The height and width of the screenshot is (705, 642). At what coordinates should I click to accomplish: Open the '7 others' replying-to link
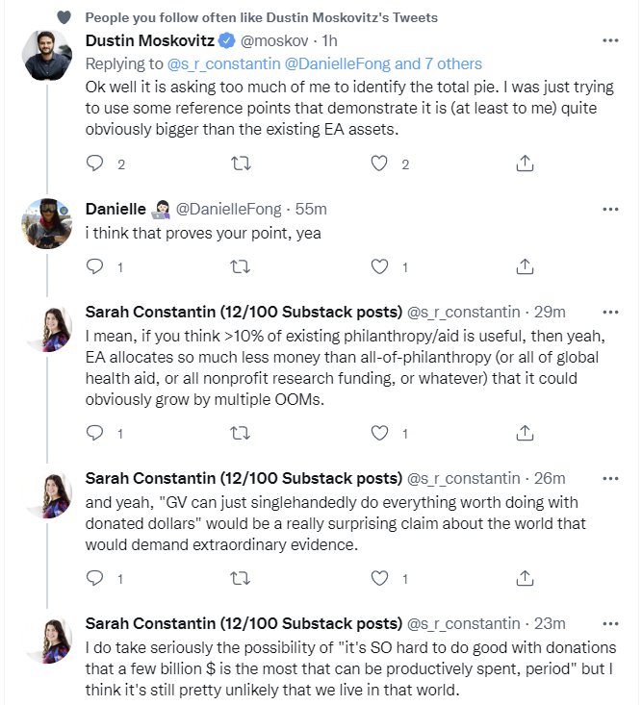(453, 63)
